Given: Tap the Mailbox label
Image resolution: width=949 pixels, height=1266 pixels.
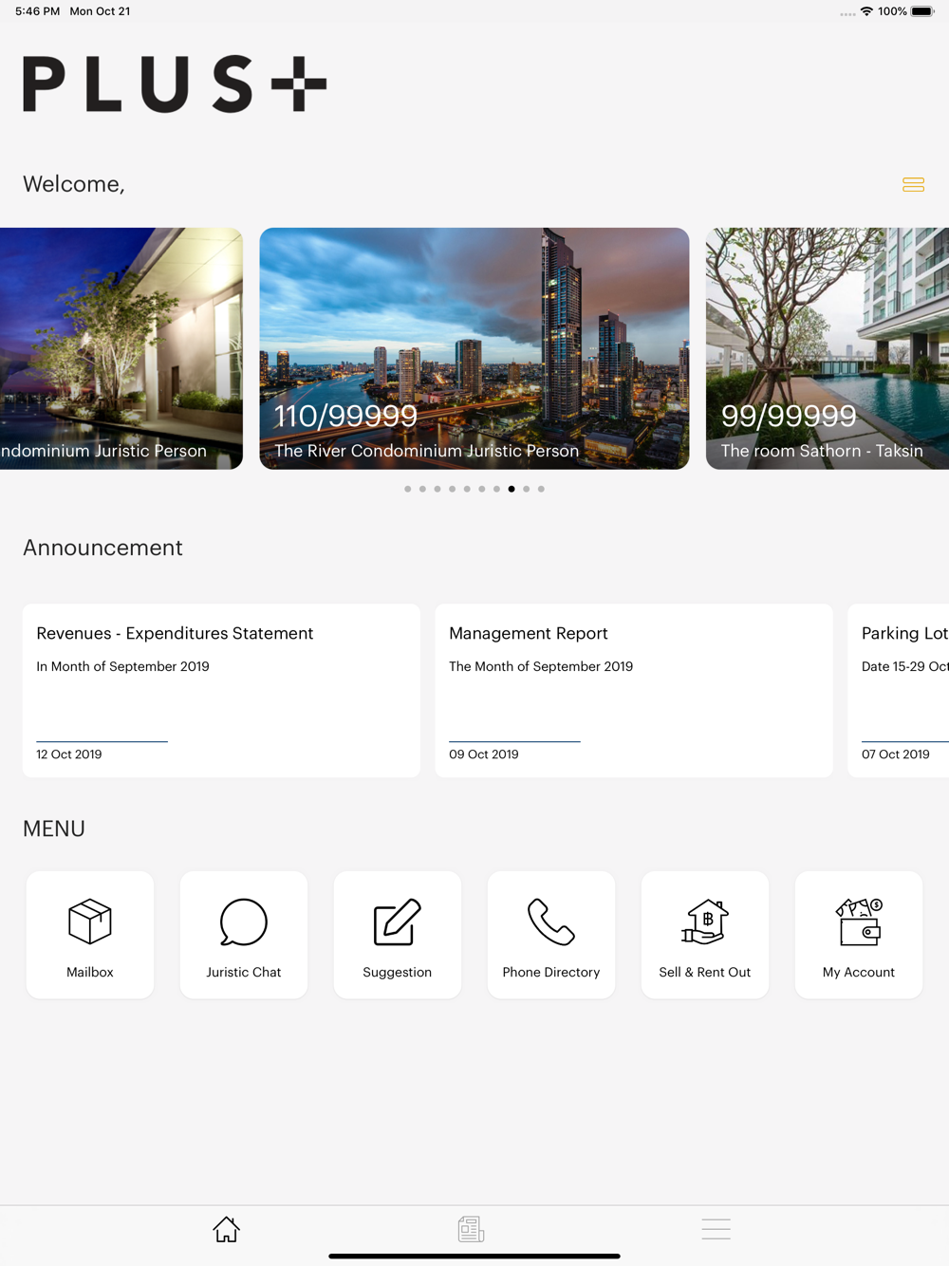Looking at the screenshot, I should [x=90, y=972].
